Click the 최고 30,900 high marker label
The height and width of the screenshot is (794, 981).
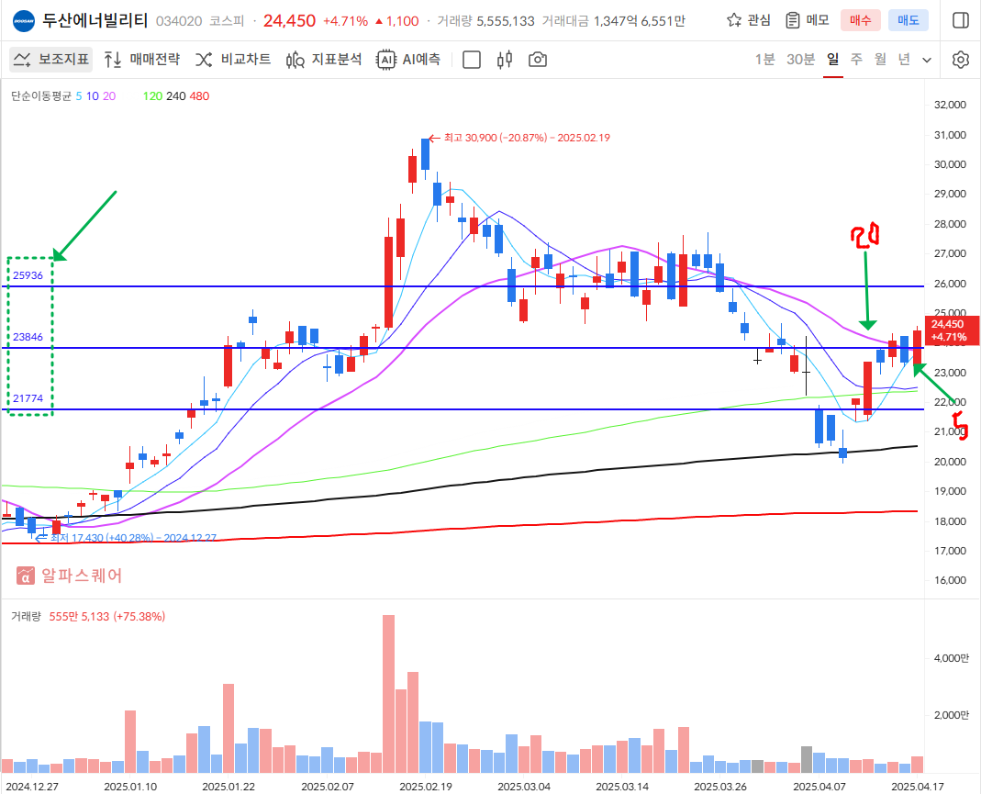click(x=527, y=138)
